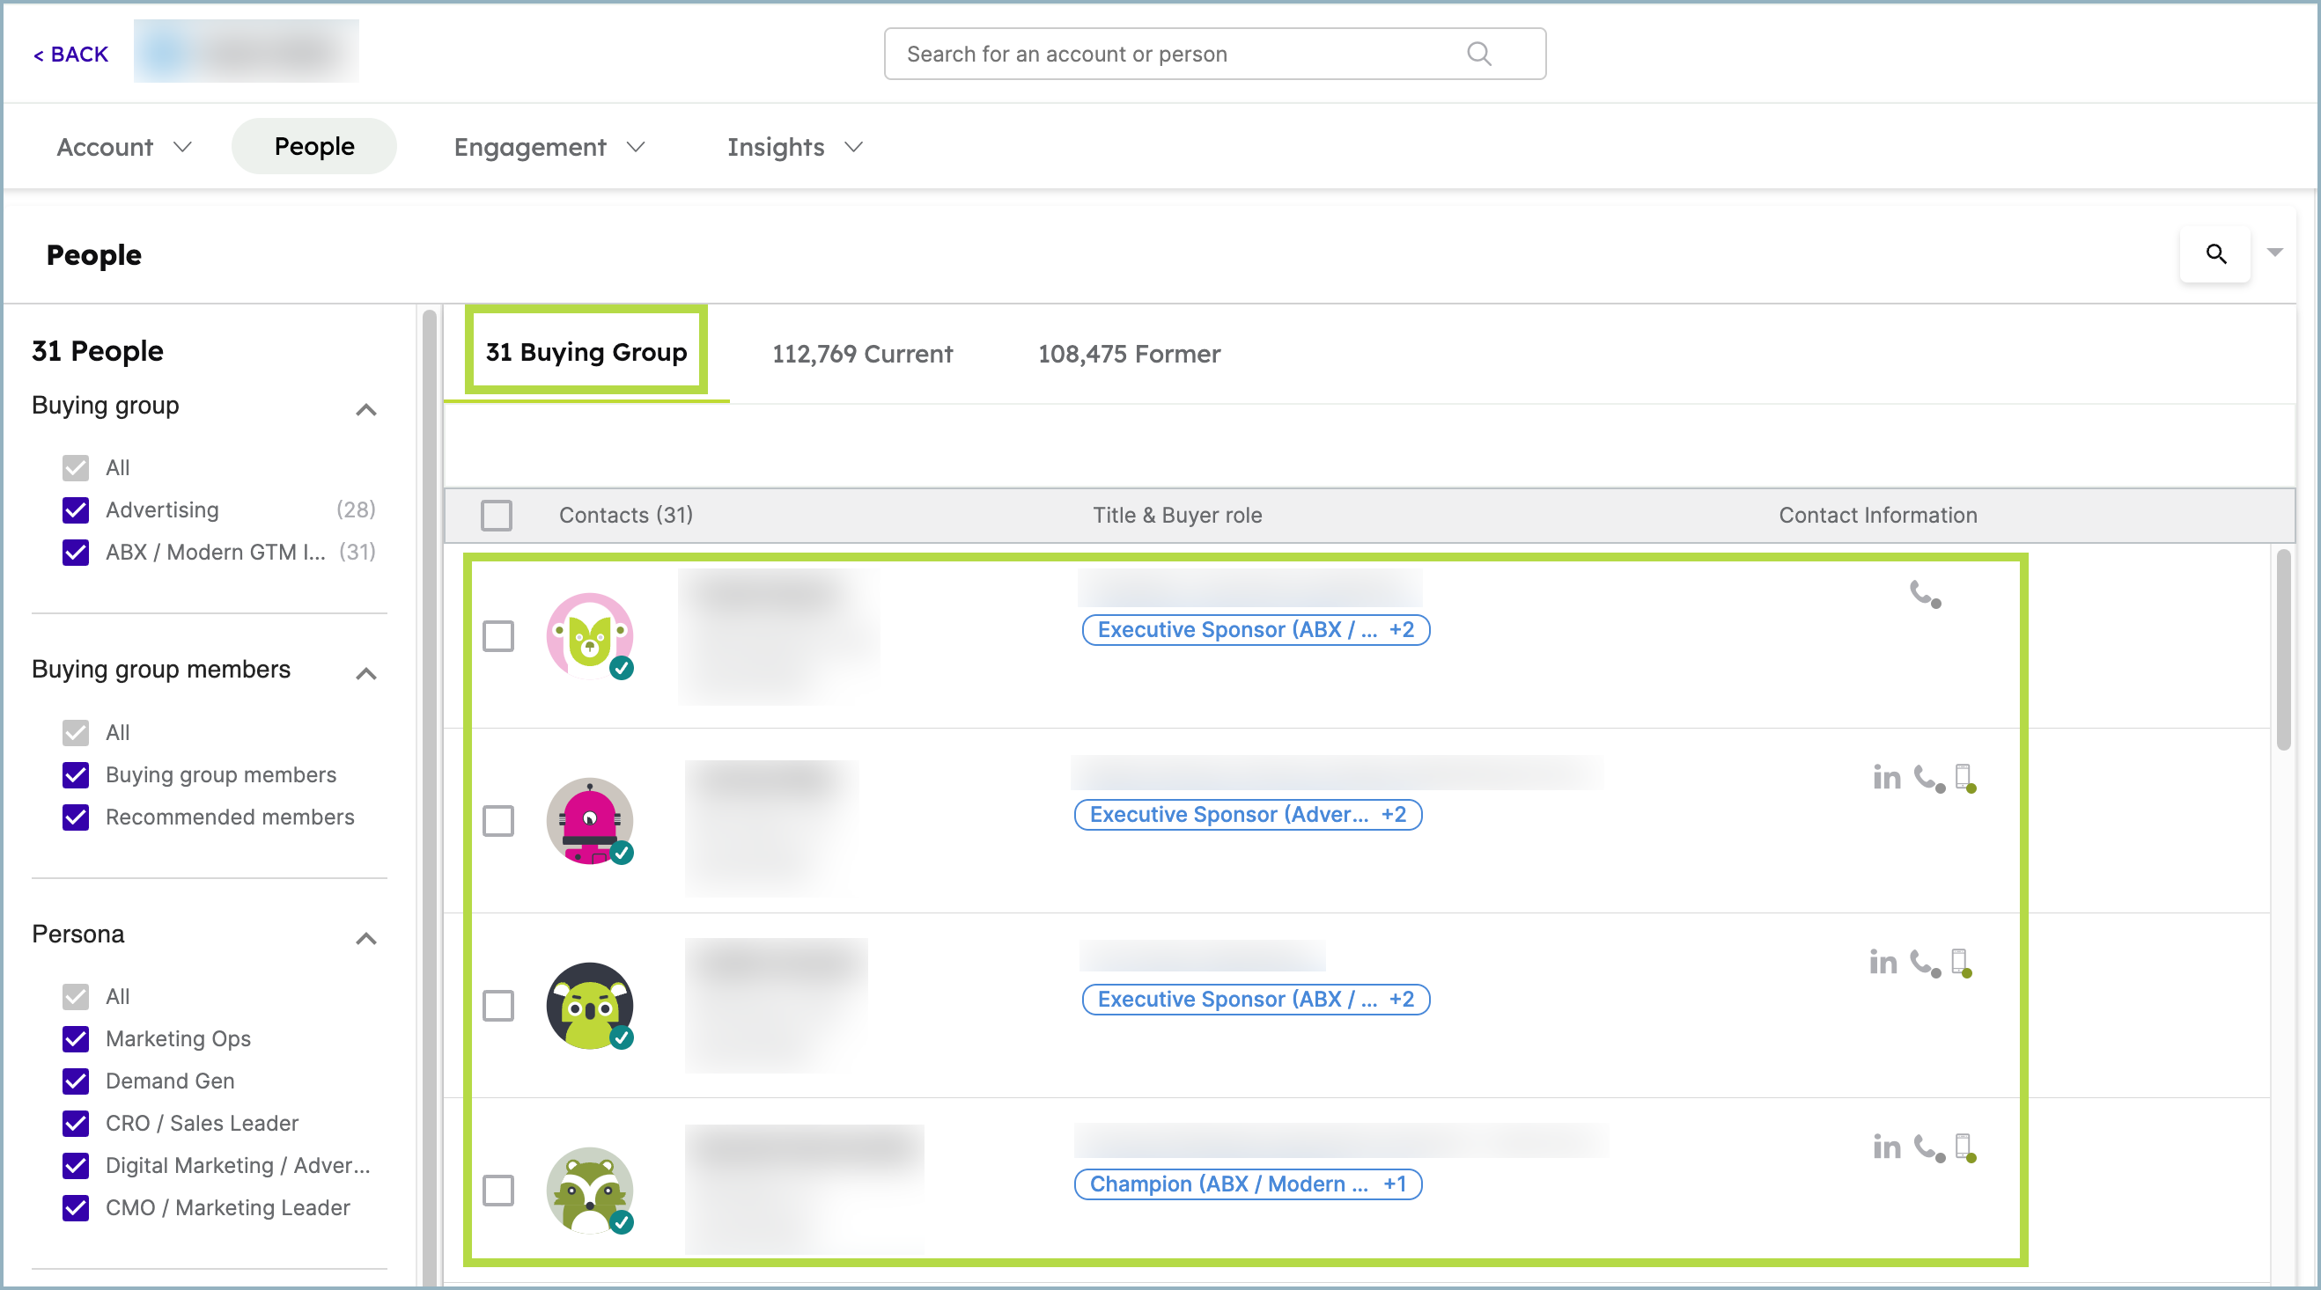Expand the dropdown arrow beside the People search icon
2321x1290 pixels.
coord(2274,253)
